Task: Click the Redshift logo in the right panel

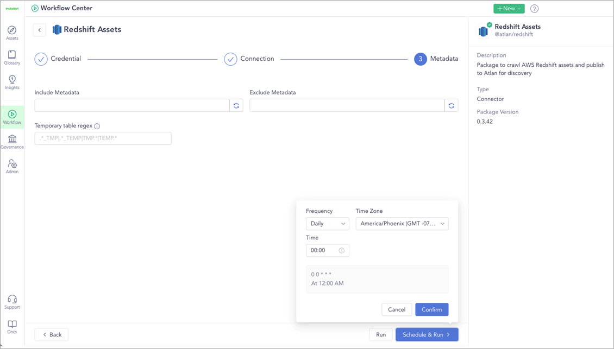Action: 484,31
